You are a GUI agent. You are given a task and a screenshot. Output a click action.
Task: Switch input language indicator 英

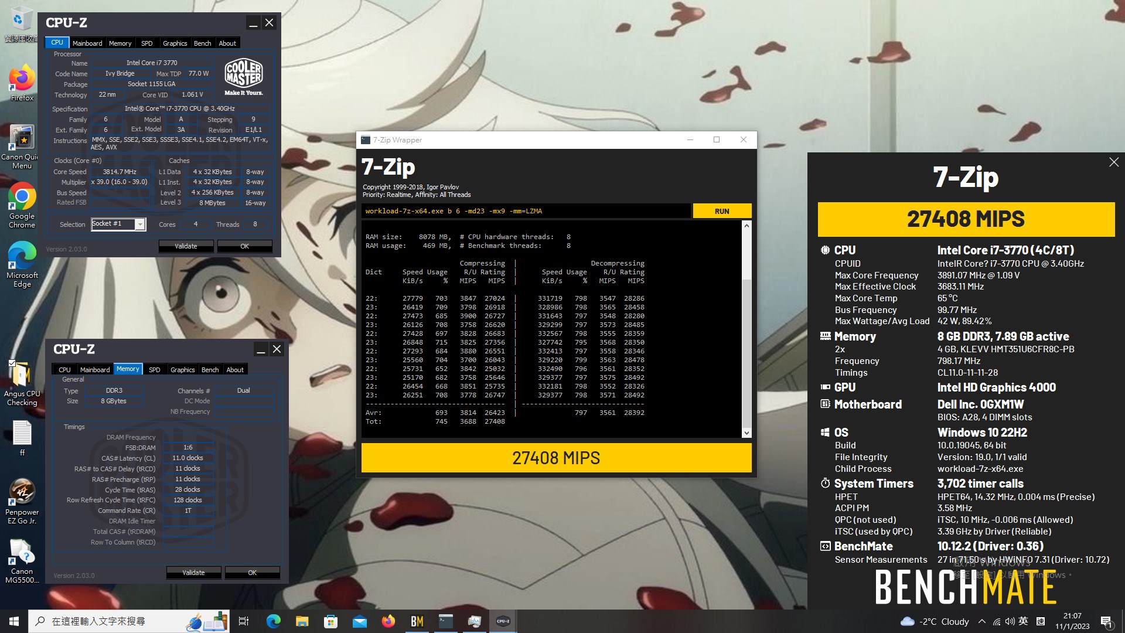point(1023,621)
